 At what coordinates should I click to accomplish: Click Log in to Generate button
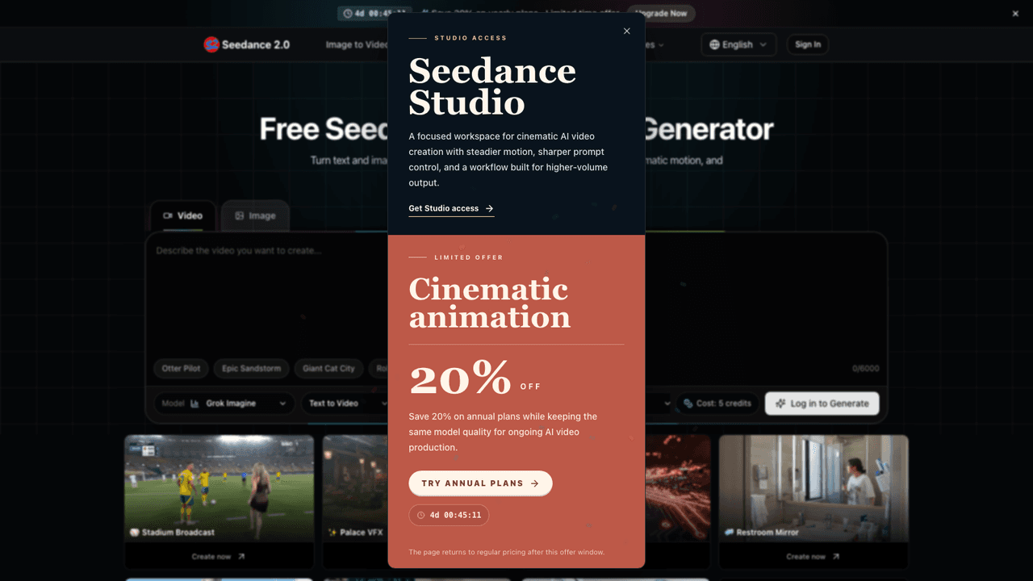coord(822,403)
